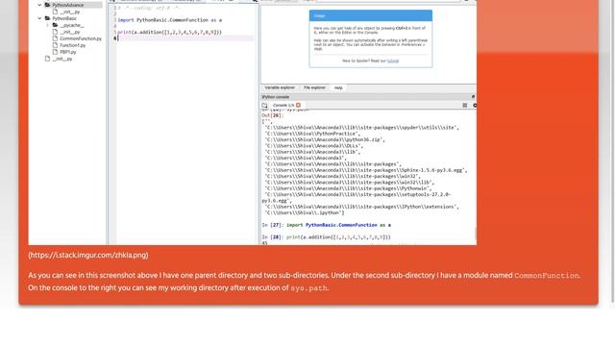Open __init__.py under PythonAdvance
The width and height of the screenshot is (615, 346).
point(70,12)
